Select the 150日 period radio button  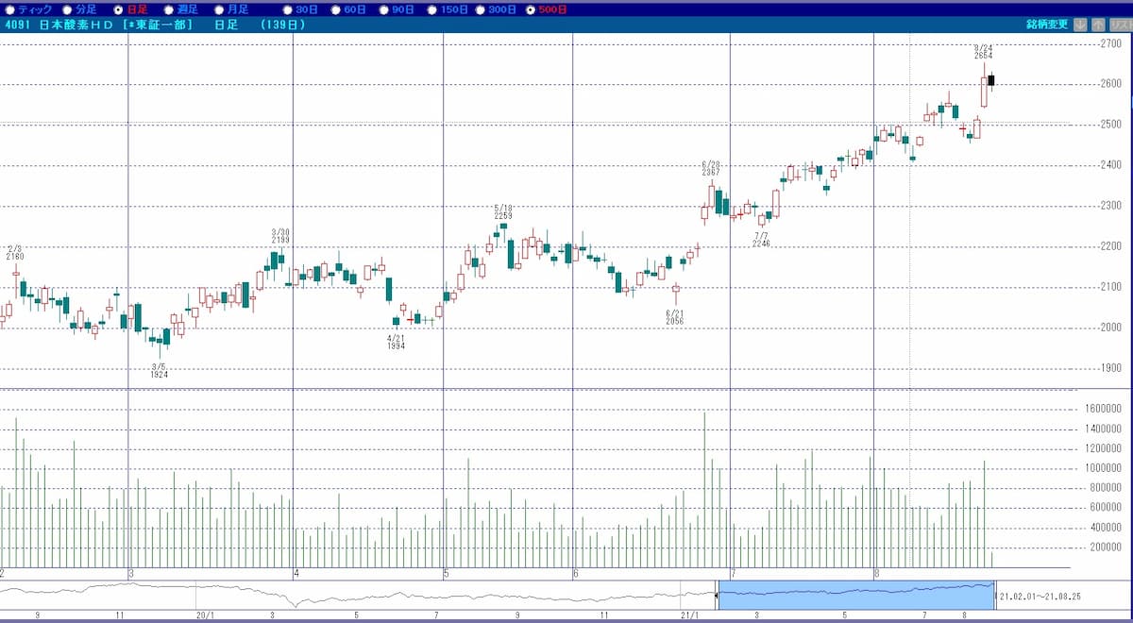pyautogui.click(x=431, y=8)
